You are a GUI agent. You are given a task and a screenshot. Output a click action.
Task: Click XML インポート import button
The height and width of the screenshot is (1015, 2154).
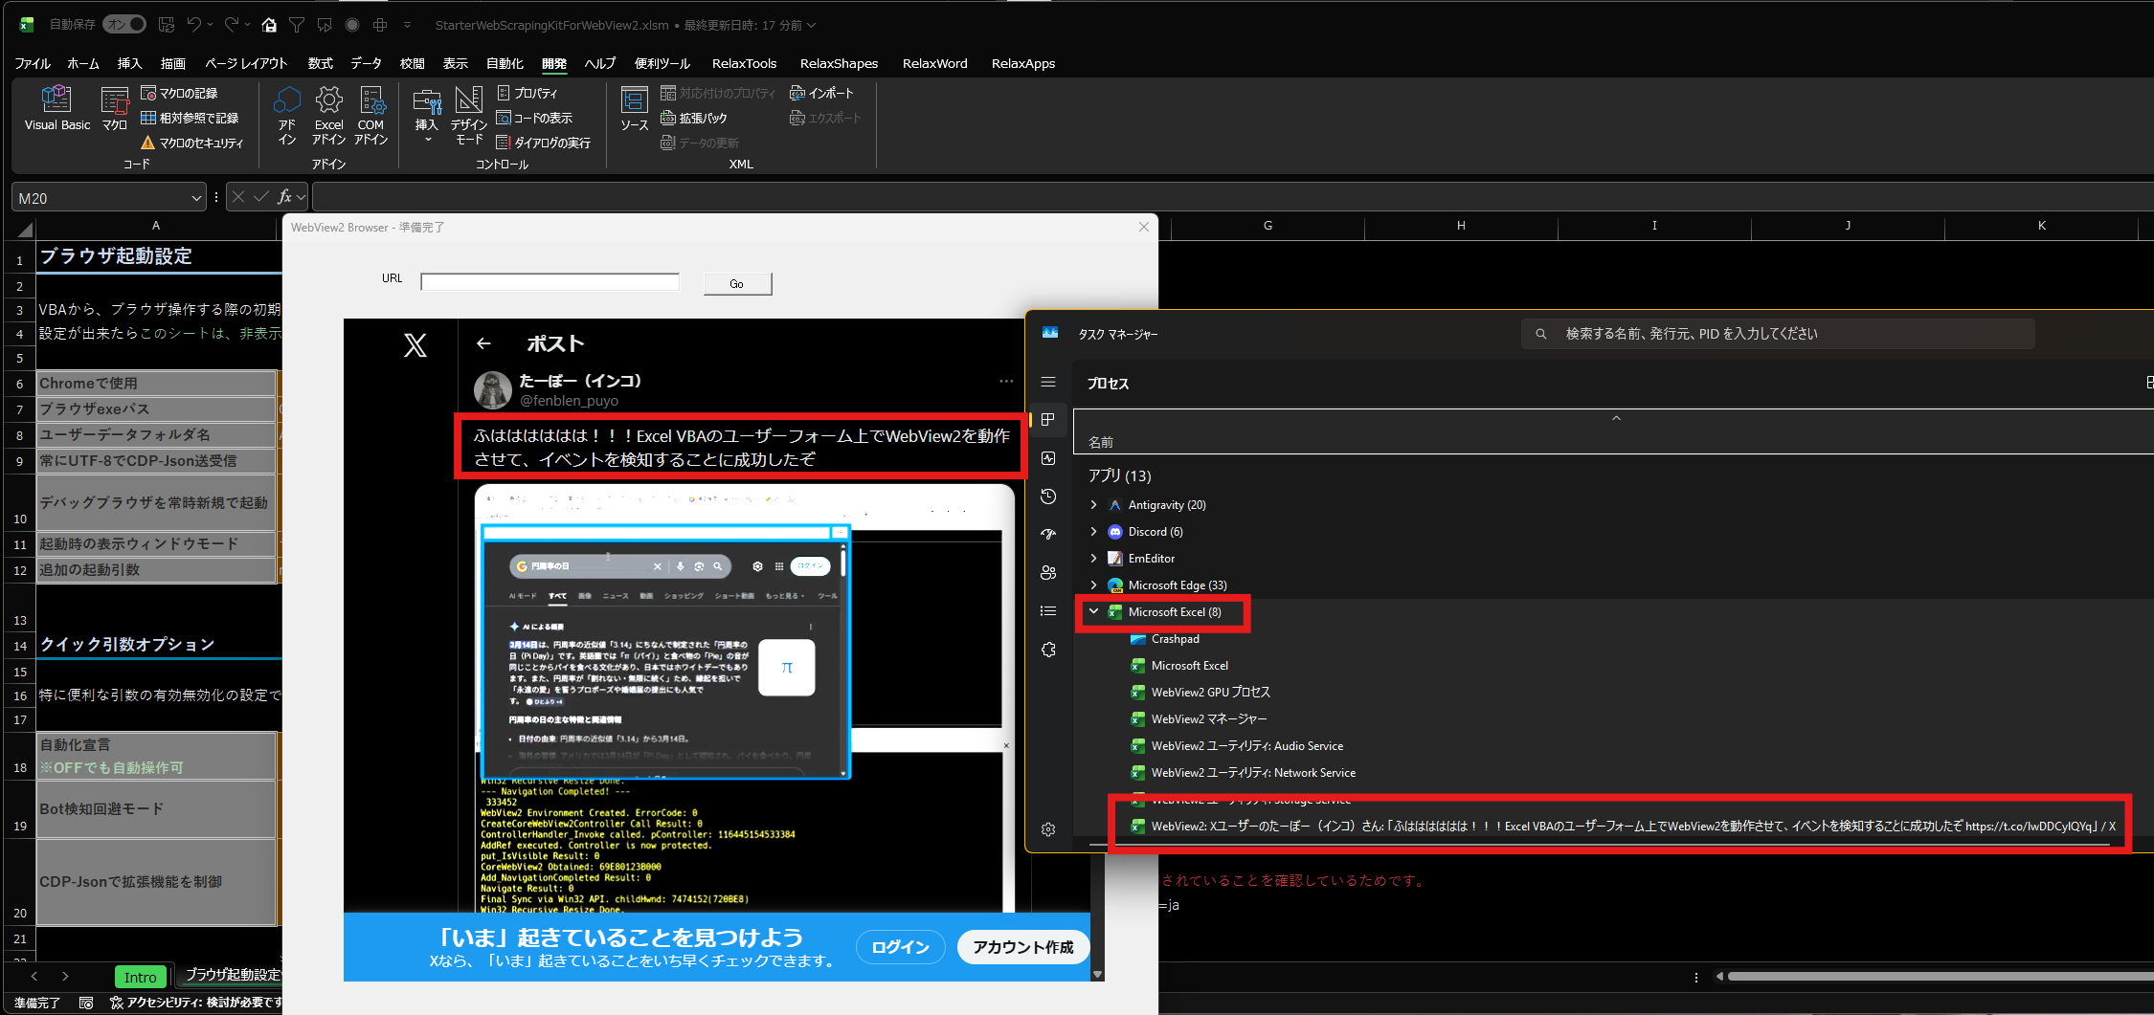coord(821,93)
